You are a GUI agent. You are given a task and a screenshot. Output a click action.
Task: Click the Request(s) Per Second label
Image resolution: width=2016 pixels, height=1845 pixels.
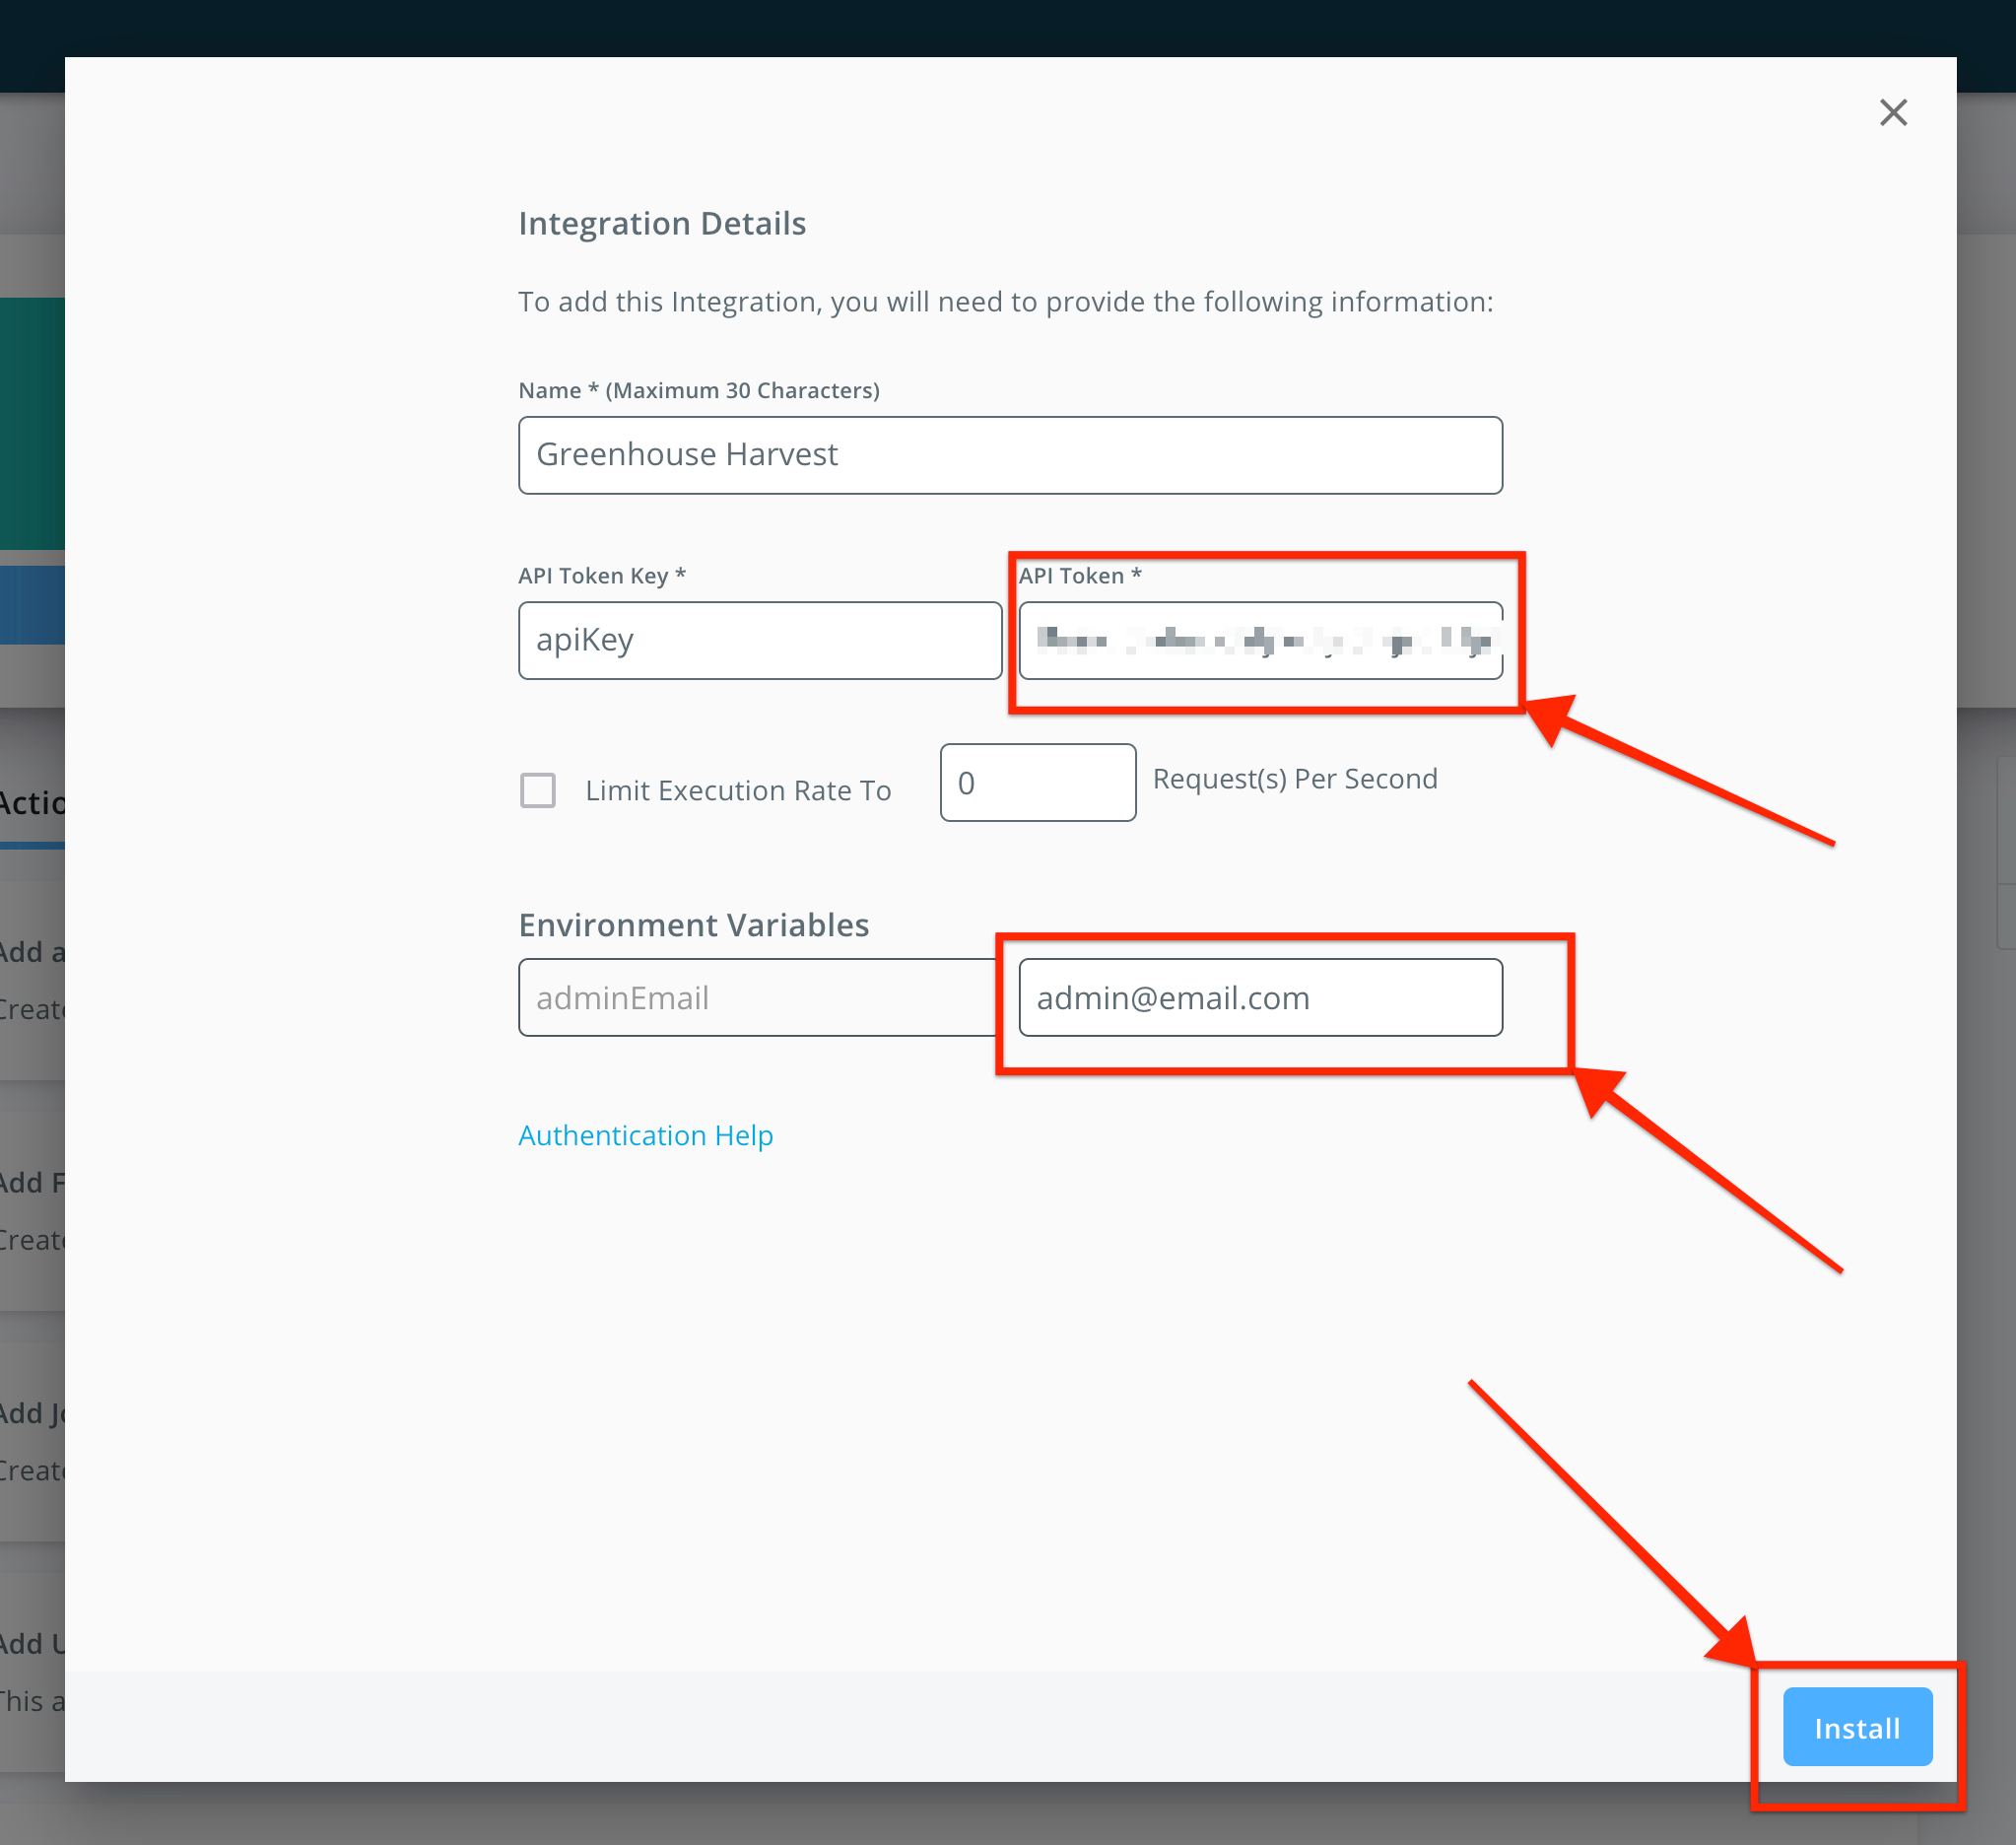tap(1295, 779)
